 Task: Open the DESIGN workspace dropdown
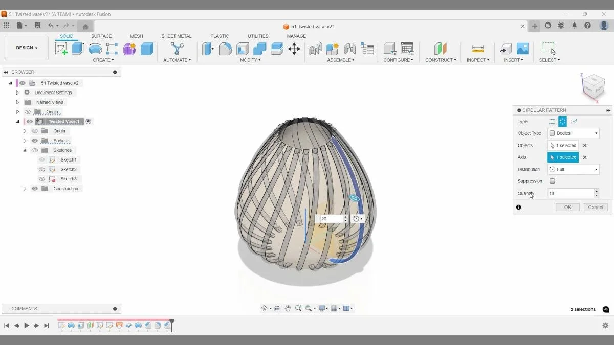27,48
